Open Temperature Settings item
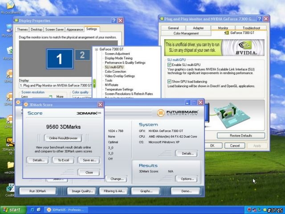This screenshot has width=285, height=214. click(119, 89)
